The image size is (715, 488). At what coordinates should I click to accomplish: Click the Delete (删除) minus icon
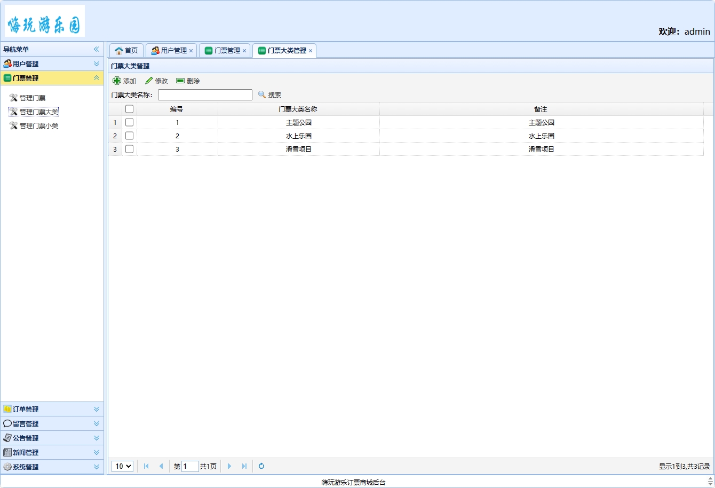(180, 81)
